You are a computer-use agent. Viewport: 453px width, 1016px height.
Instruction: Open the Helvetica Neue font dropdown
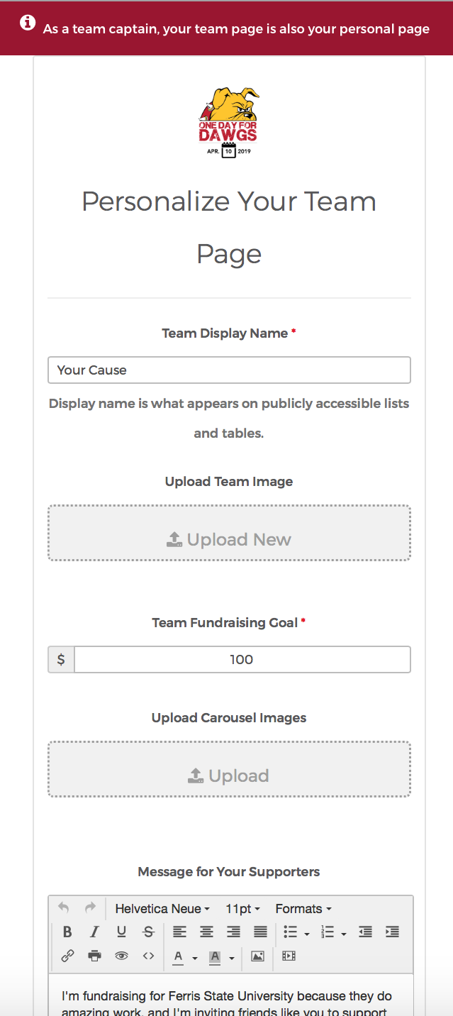pyautogui.click(x=162, y=909)
